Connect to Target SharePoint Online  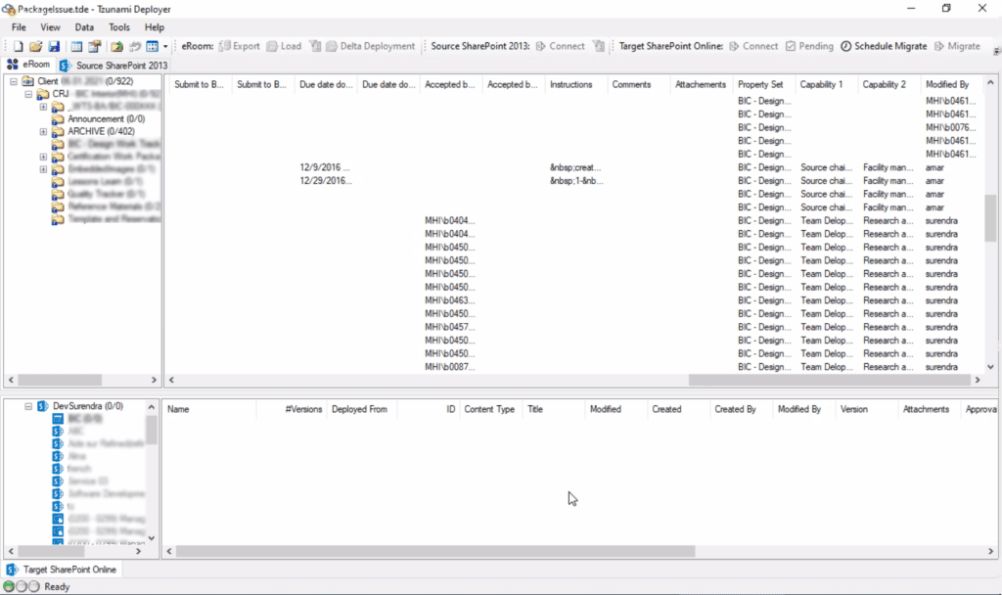click(753, 46)
